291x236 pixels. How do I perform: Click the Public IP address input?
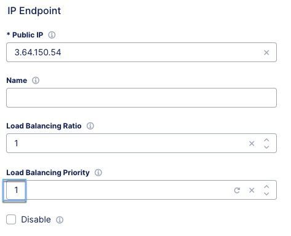point(142,52)
